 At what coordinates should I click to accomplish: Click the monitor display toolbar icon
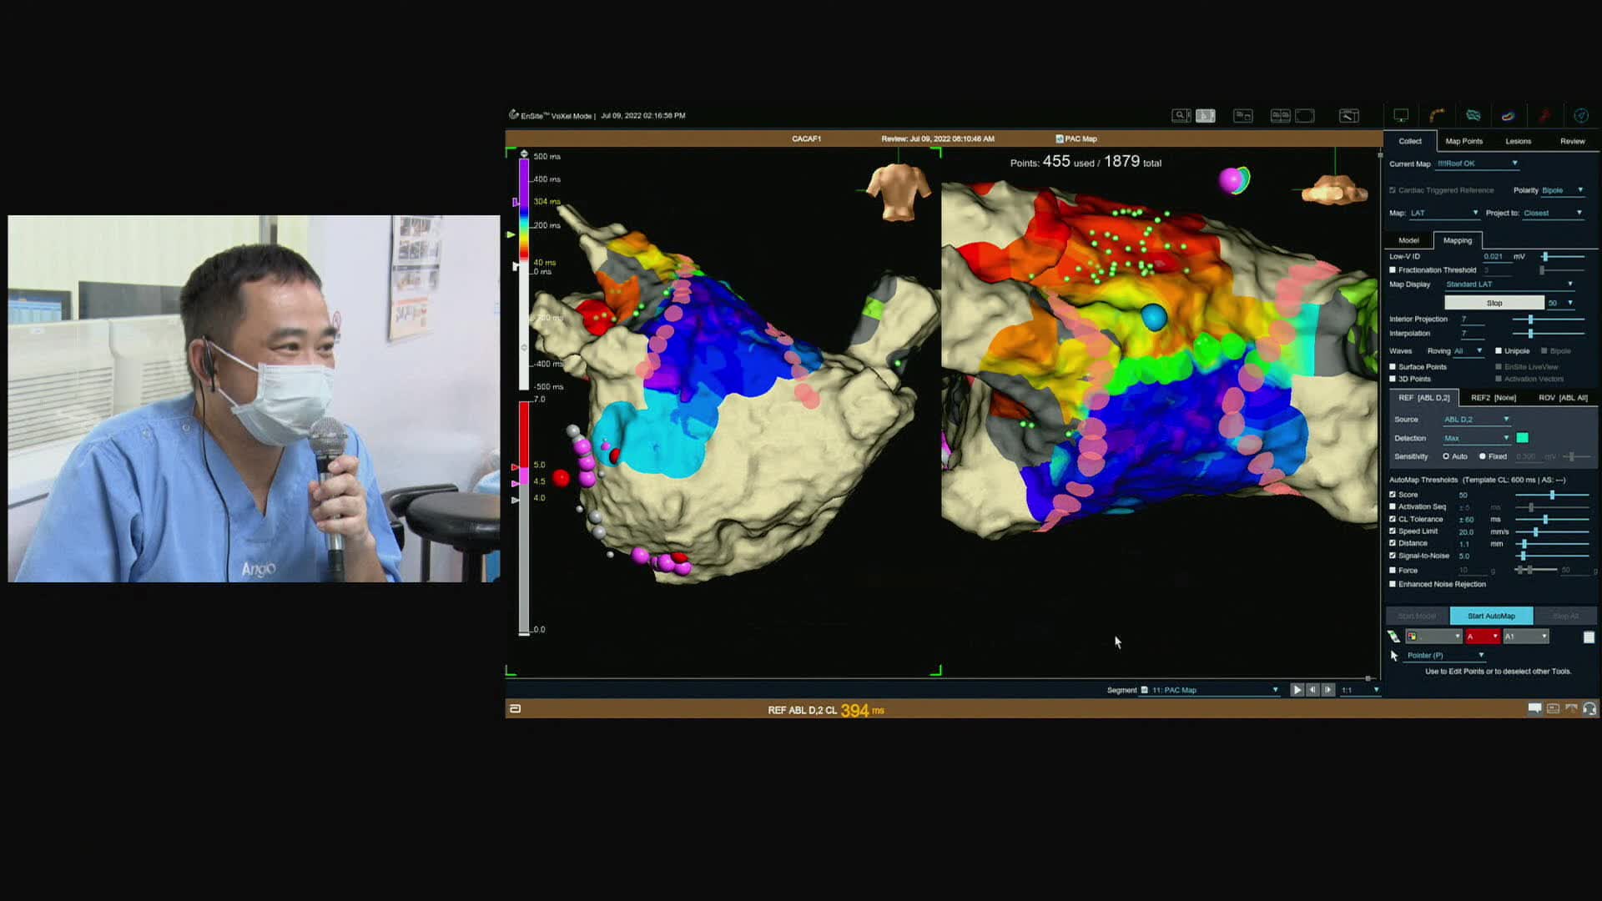1401,116
